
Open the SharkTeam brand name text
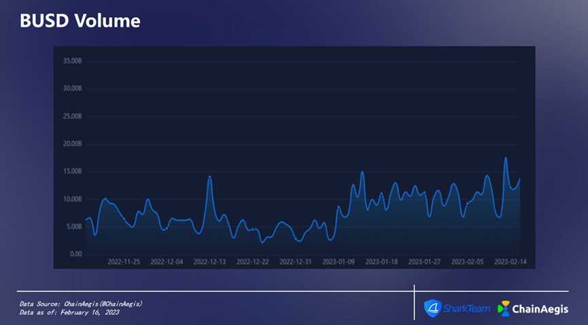point(466,309)
